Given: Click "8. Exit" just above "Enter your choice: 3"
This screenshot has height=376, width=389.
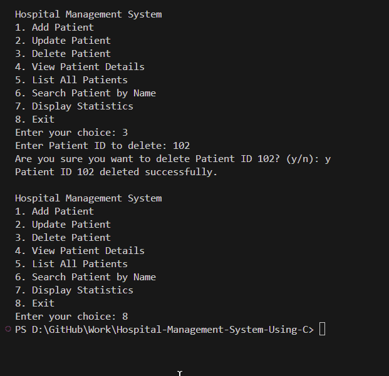Looking at the screenshot, I should coord(34,119).
